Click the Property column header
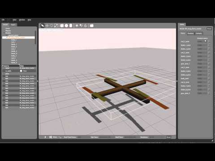Screen dimensions: 215x161 (10, 66)
